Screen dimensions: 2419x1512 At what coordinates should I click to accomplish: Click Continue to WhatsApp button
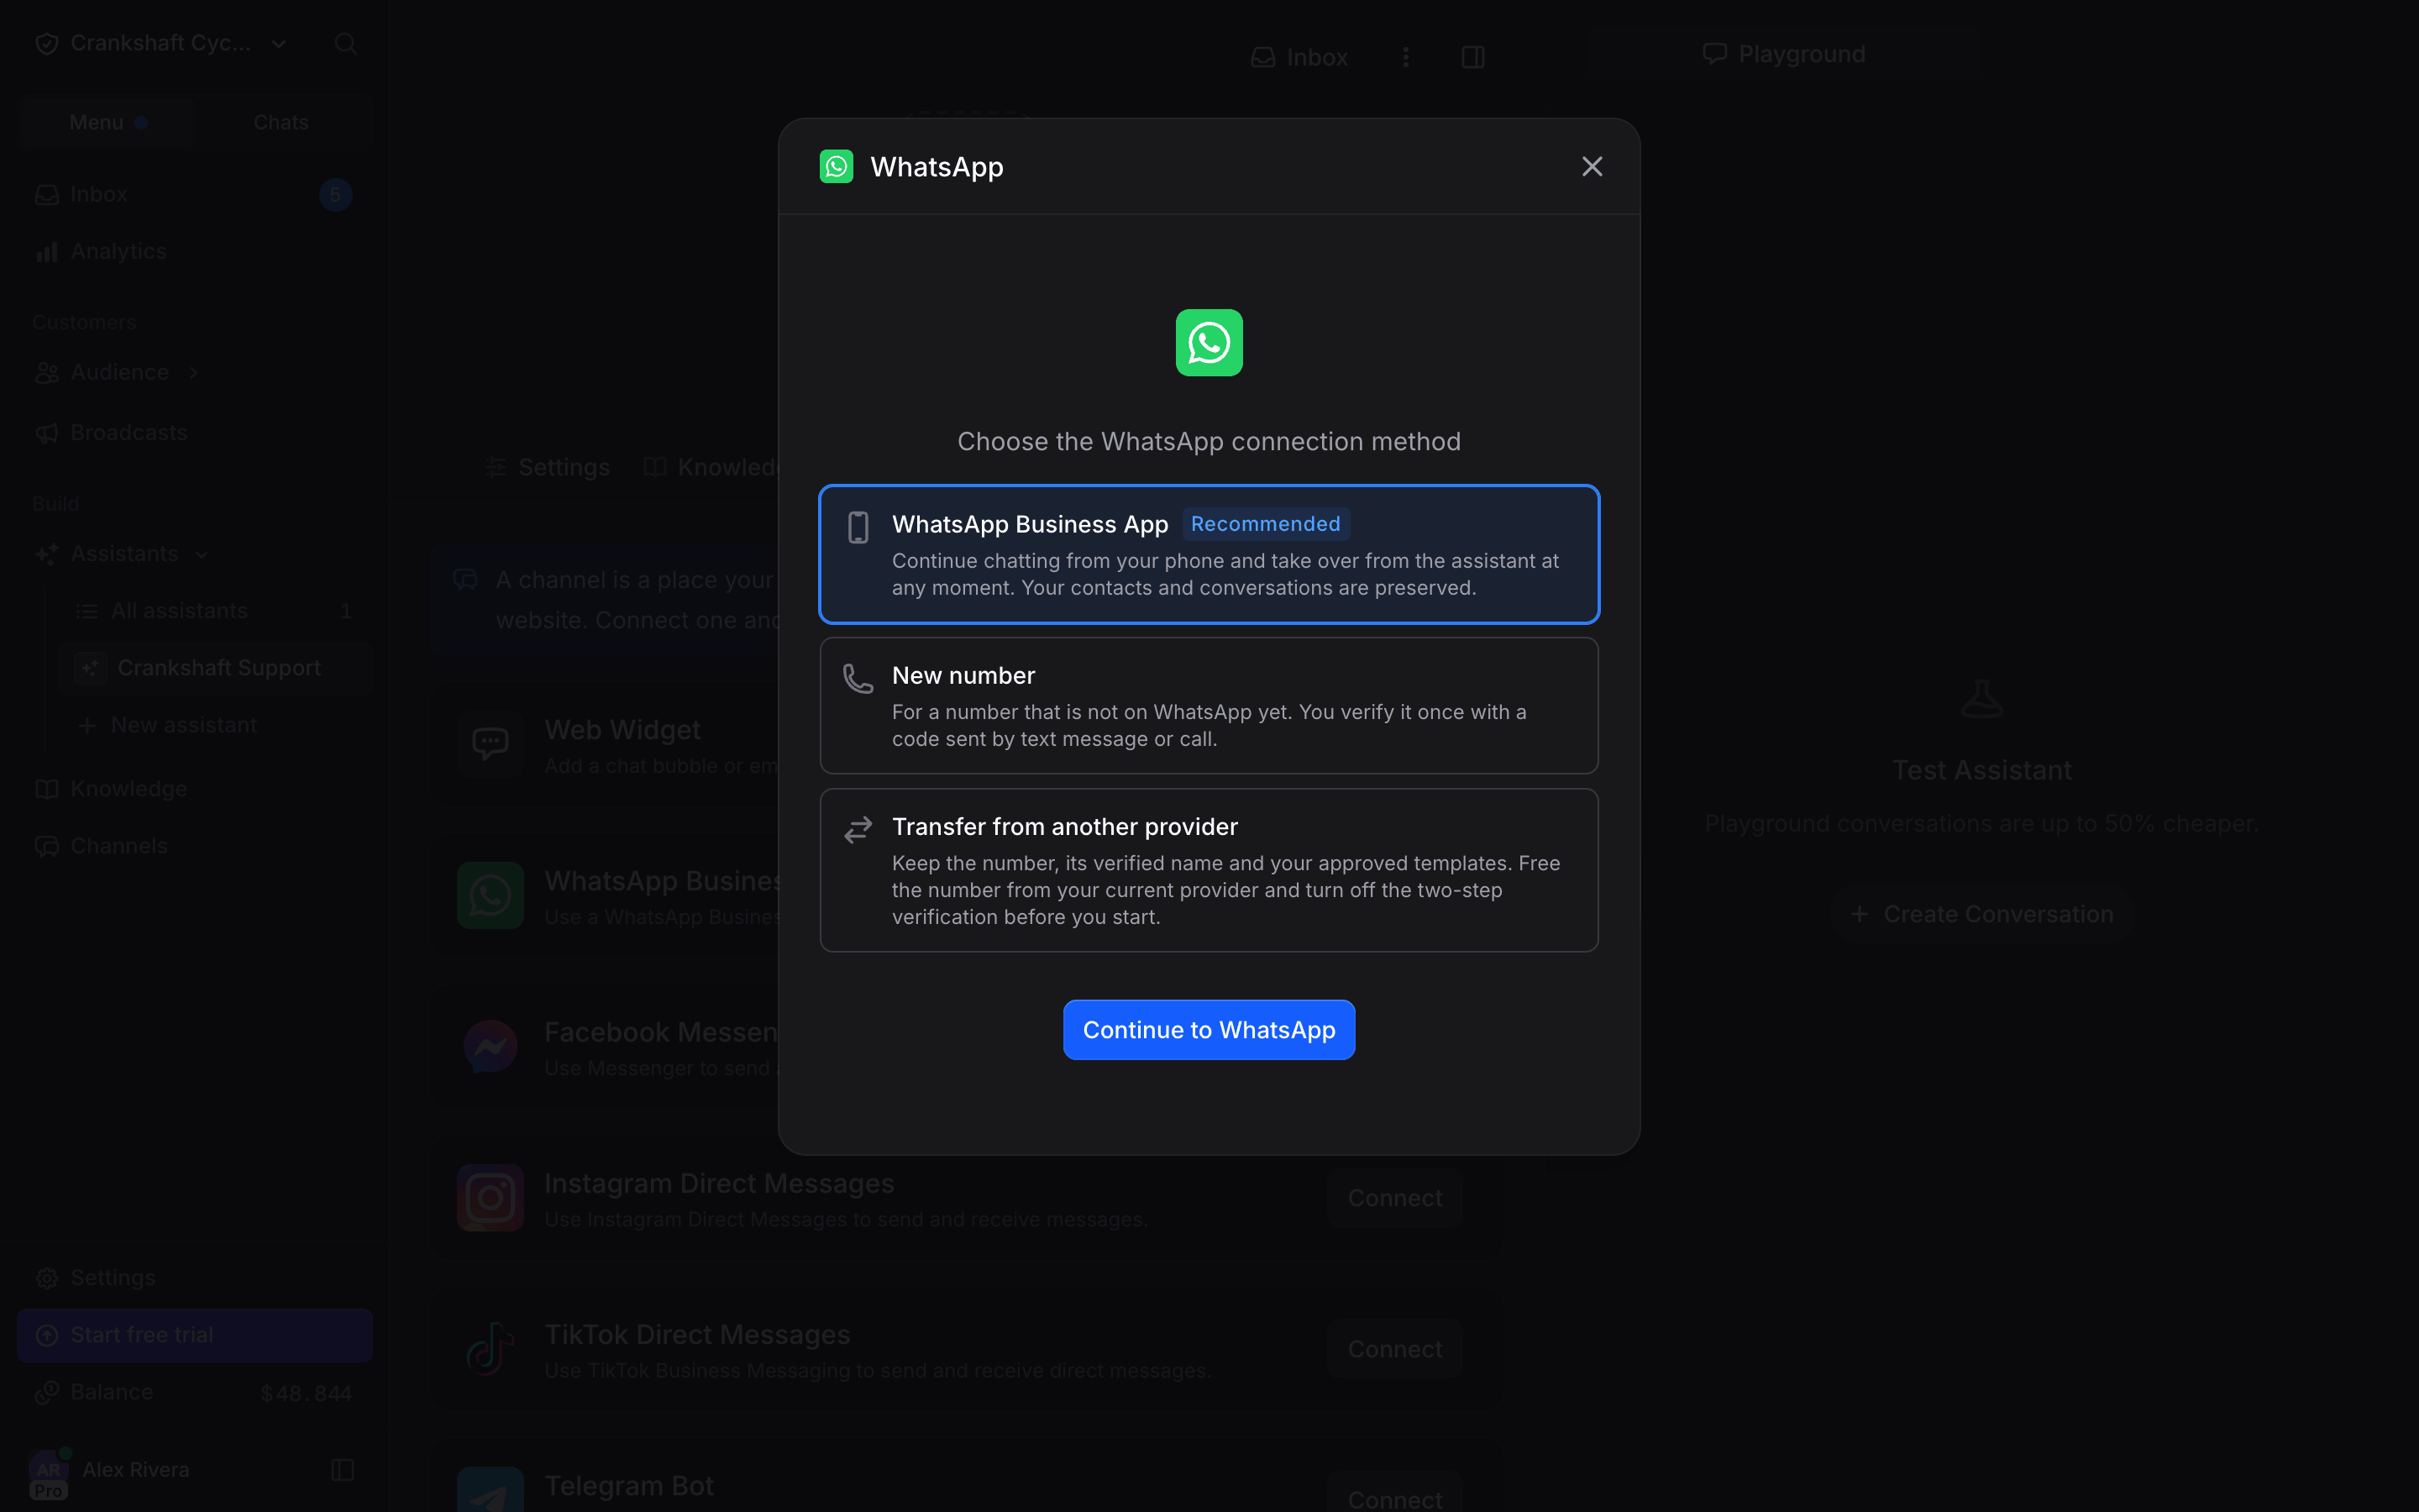click(1209, 1029)
